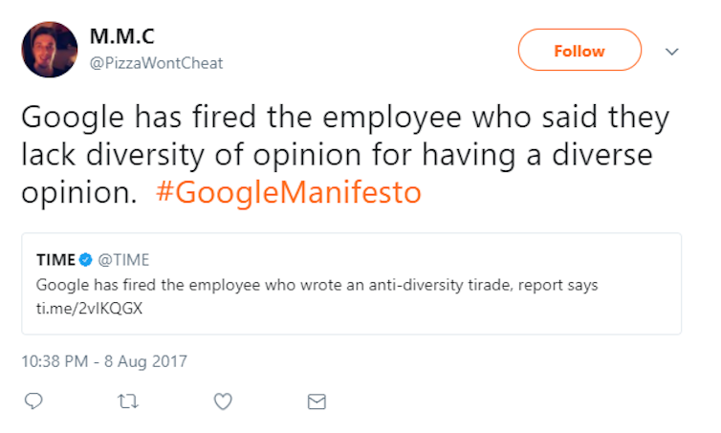The image size is (721, 433).
Task: Select the quoted anti-diversity tirade headline text
Action: point(317,285)
